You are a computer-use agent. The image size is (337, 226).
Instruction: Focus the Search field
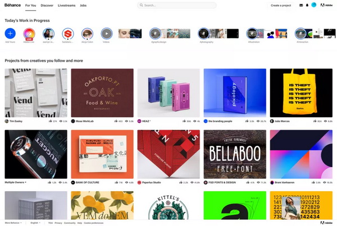(177, 5)
